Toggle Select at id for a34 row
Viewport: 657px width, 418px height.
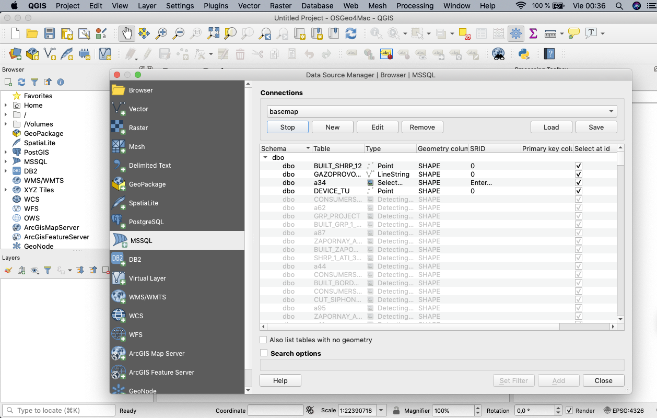(x=578, y=182)
